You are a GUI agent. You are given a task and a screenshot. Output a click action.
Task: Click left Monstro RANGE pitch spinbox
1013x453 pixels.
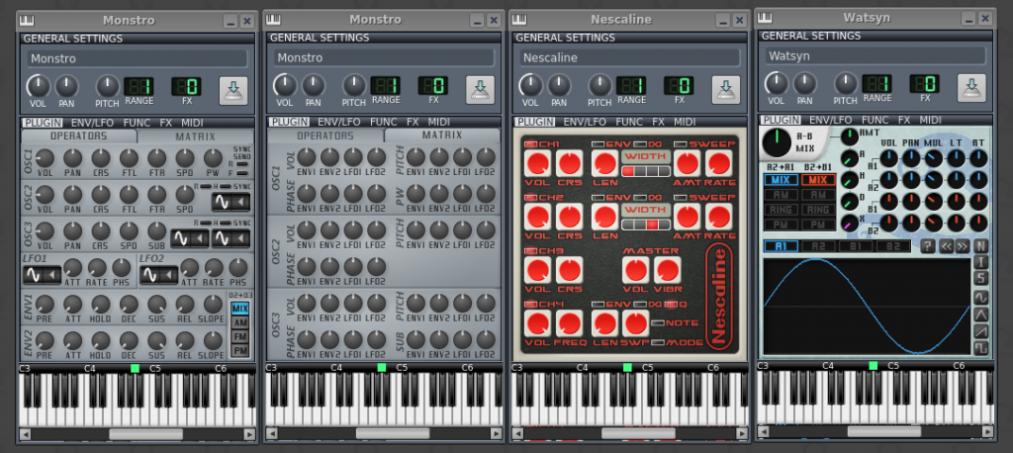point(138,86)
